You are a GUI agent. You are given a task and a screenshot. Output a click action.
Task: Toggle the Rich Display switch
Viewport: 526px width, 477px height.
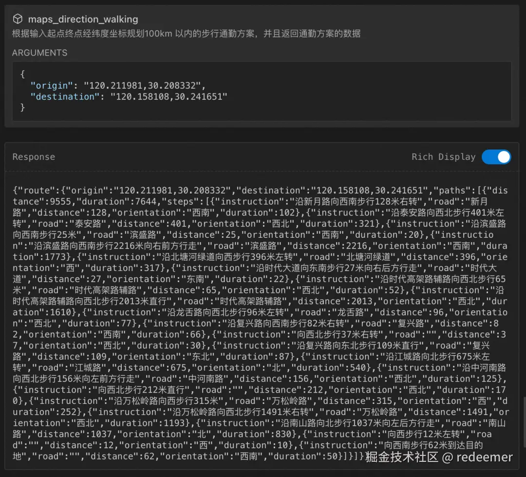tap(496, 157)
